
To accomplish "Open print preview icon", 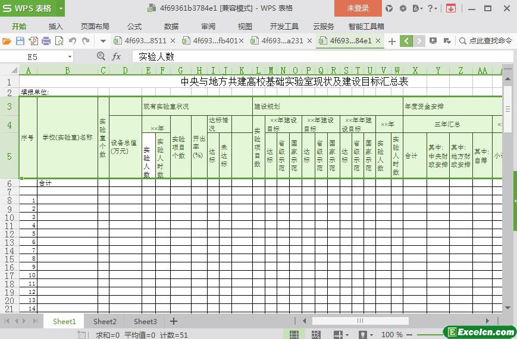I will tap(59, 41).
